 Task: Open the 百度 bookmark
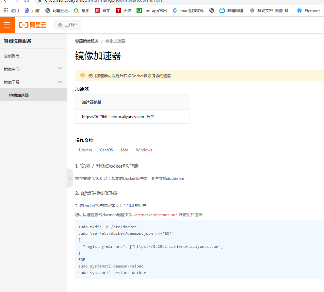click(x=32, y=10)
